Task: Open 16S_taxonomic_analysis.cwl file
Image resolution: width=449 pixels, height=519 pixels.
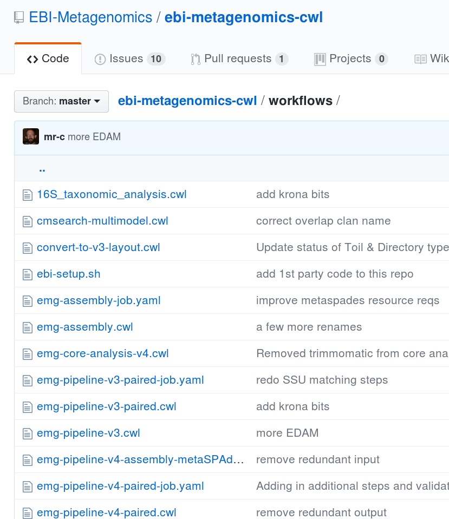Action: pyautogui.click(x=112, y=194)
